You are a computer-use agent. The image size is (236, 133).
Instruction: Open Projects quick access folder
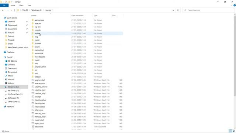[x=11, y=40]
